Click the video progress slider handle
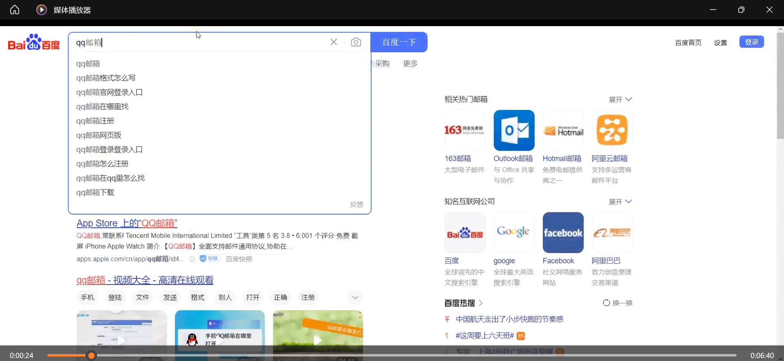Viewport: 784px width, 361px height. pyautogui.click(x=91, y=356)
